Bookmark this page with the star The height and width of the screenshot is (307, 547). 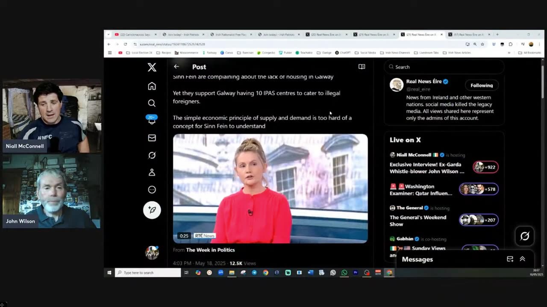pyautogui.click(x=482, y=44)
